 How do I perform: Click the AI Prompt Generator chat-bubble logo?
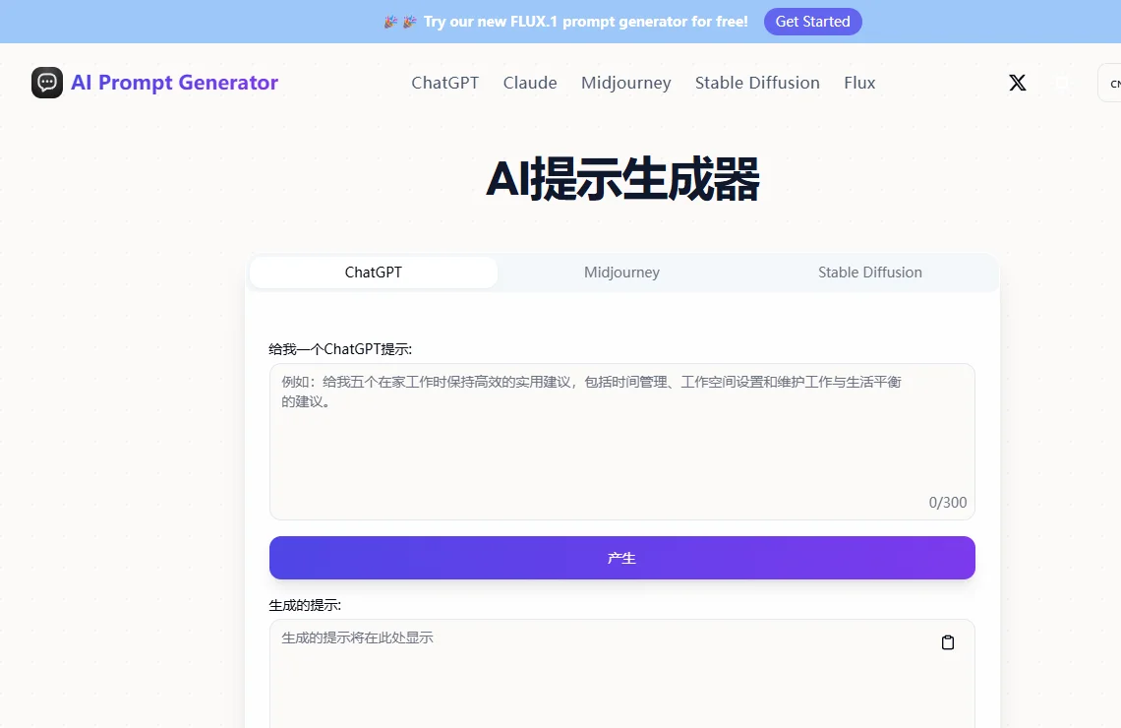pyautogui.click(x=47, y=83)
